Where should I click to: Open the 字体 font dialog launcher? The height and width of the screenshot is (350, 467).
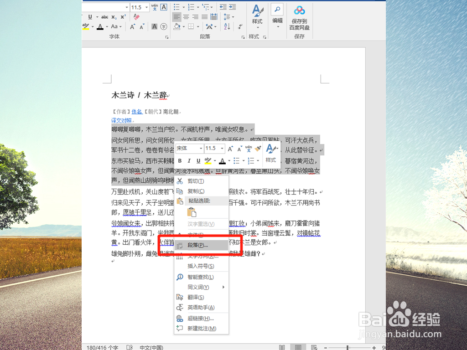(167, 37)
